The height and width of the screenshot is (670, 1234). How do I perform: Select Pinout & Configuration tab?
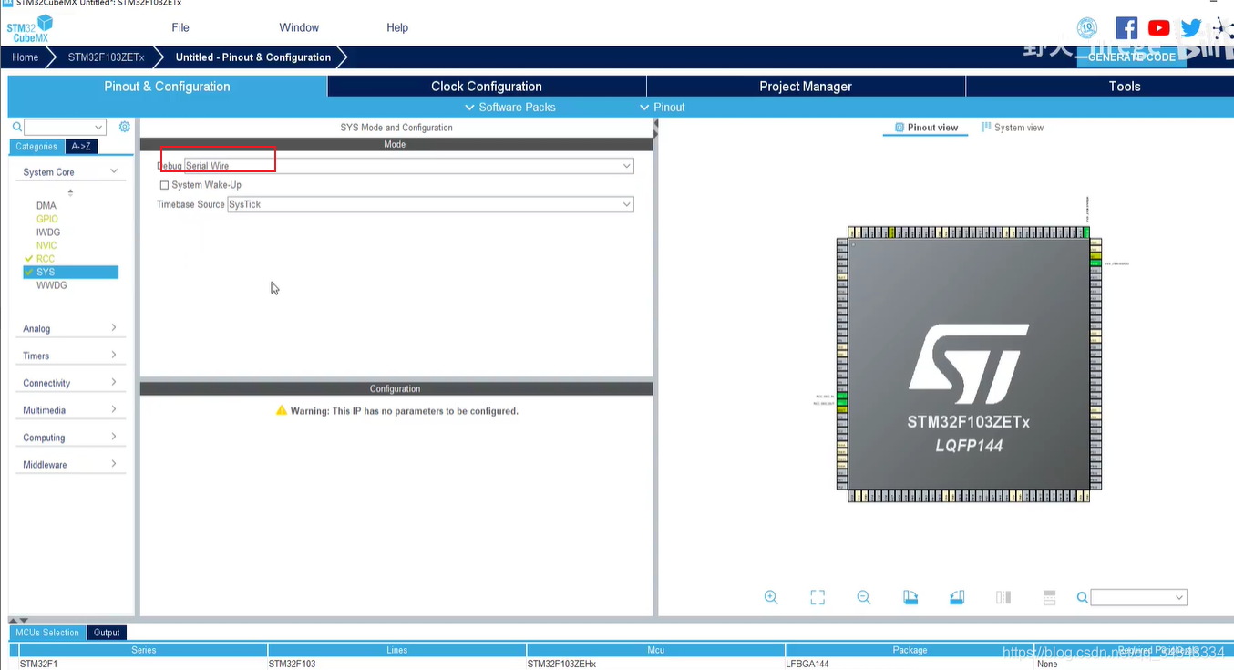[x=167, y=87]
